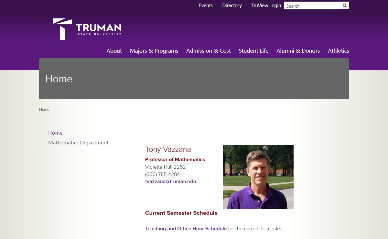Click the Home breadcrumb link
This screenshot has width=388, height=239.
[x=44, y=109]
